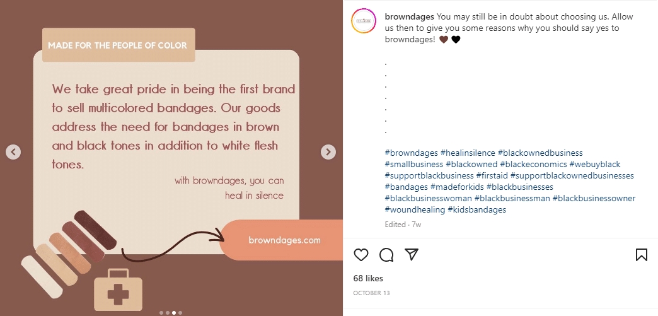658x316 pixels.
Task: Save the post with the bookmark icon
Action: (x=641, y=255)
